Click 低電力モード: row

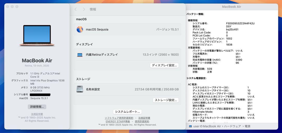point(224,115)
